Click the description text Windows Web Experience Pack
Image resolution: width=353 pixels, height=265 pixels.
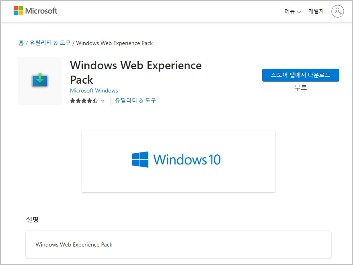(74, 244)
